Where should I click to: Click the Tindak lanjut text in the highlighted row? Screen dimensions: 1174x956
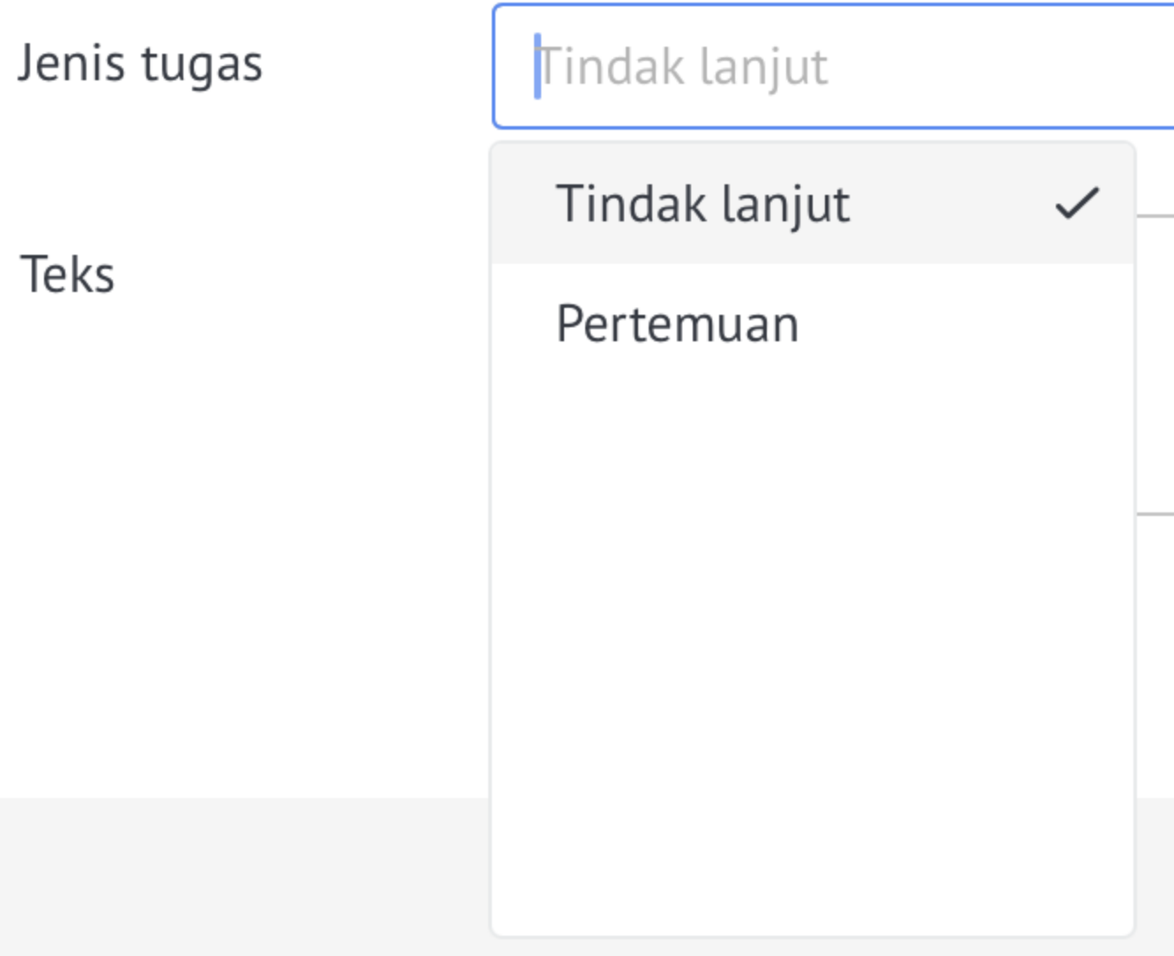click(702, 204)
